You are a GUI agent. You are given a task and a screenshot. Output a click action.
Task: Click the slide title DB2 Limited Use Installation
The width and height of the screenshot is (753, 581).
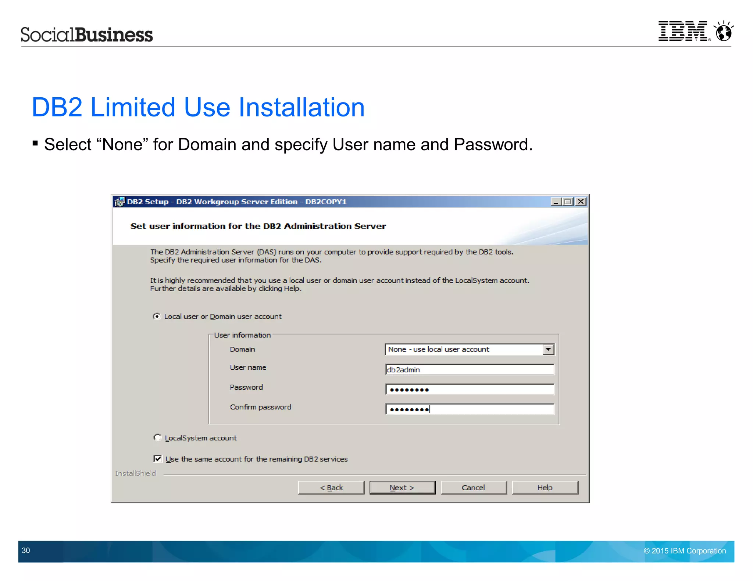coord(198,107)
